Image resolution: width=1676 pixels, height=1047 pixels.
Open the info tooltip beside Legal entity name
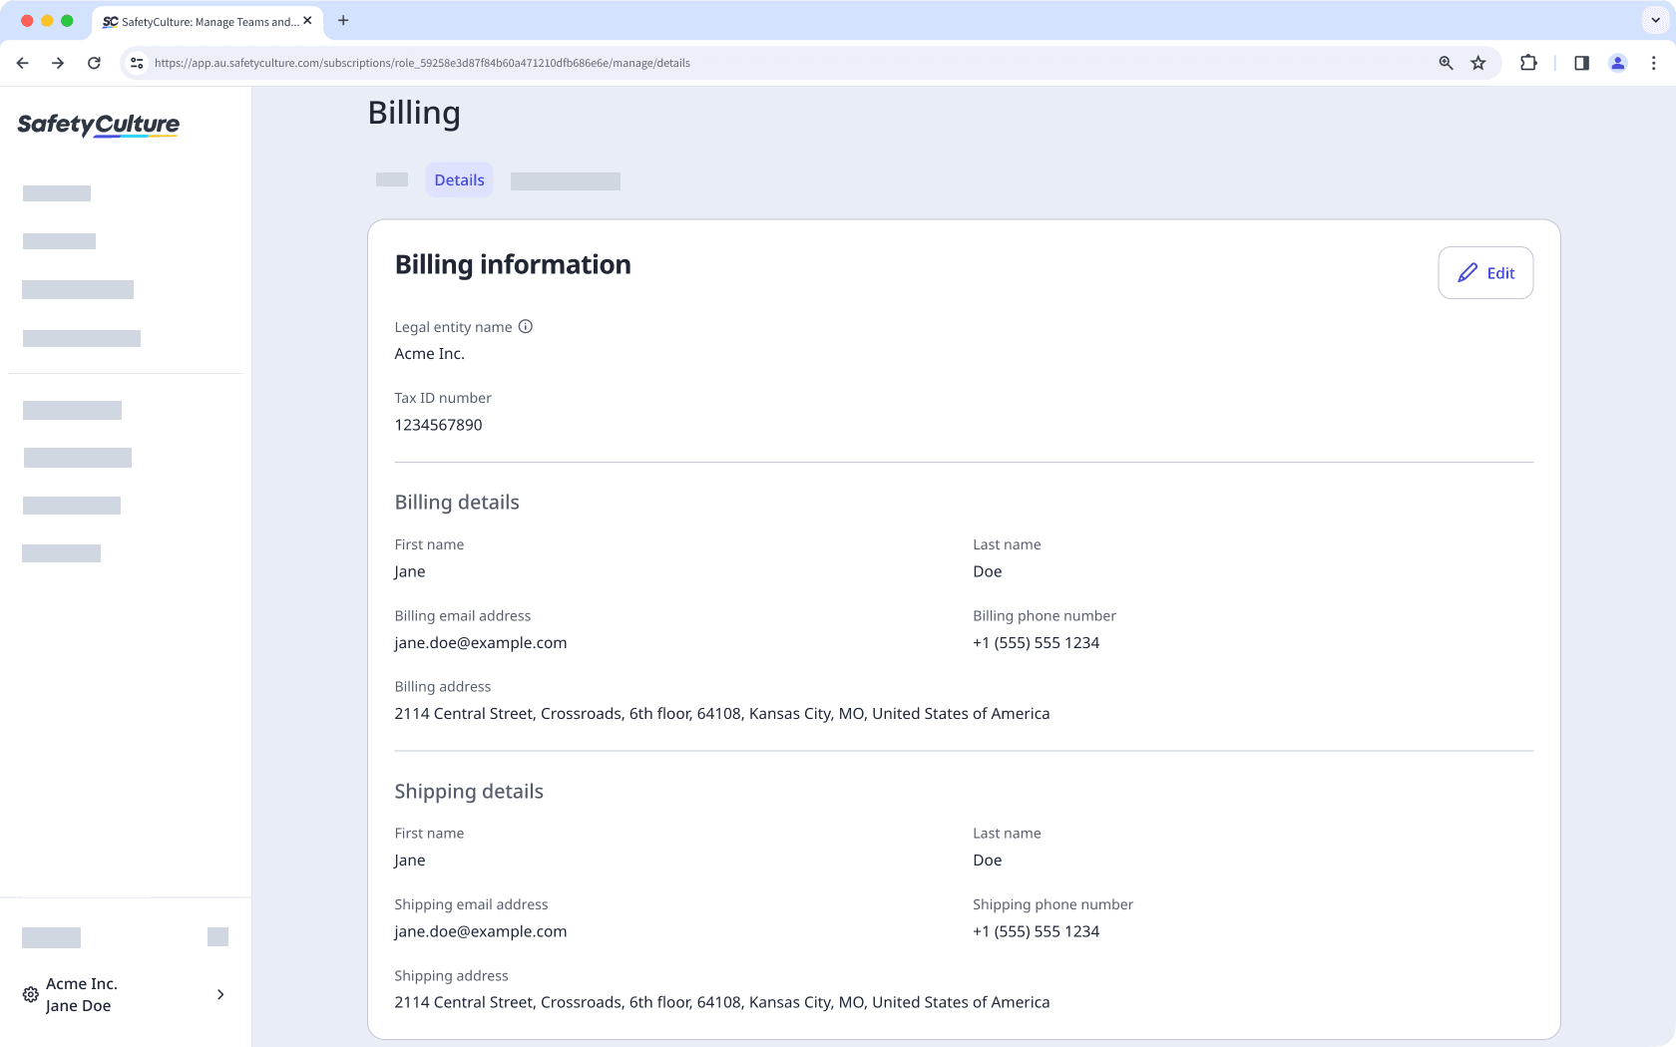(x=526, y=326)
